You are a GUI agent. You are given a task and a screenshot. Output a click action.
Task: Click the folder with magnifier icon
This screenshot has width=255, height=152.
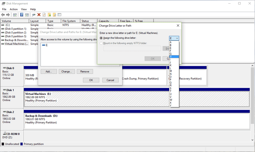point(54,15)
